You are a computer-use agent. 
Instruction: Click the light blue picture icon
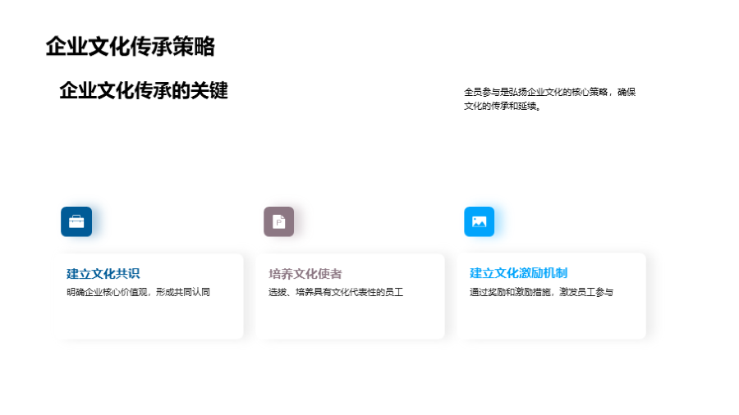(479, 221)
